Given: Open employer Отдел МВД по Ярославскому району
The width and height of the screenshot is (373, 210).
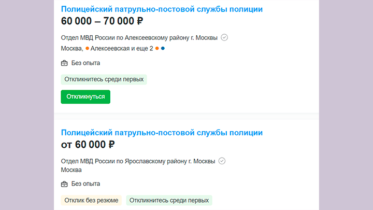Looking at the screenshot, I should point(138,161).
